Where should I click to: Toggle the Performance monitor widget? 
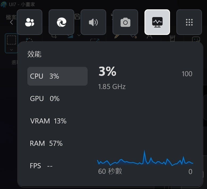(157, 22)
